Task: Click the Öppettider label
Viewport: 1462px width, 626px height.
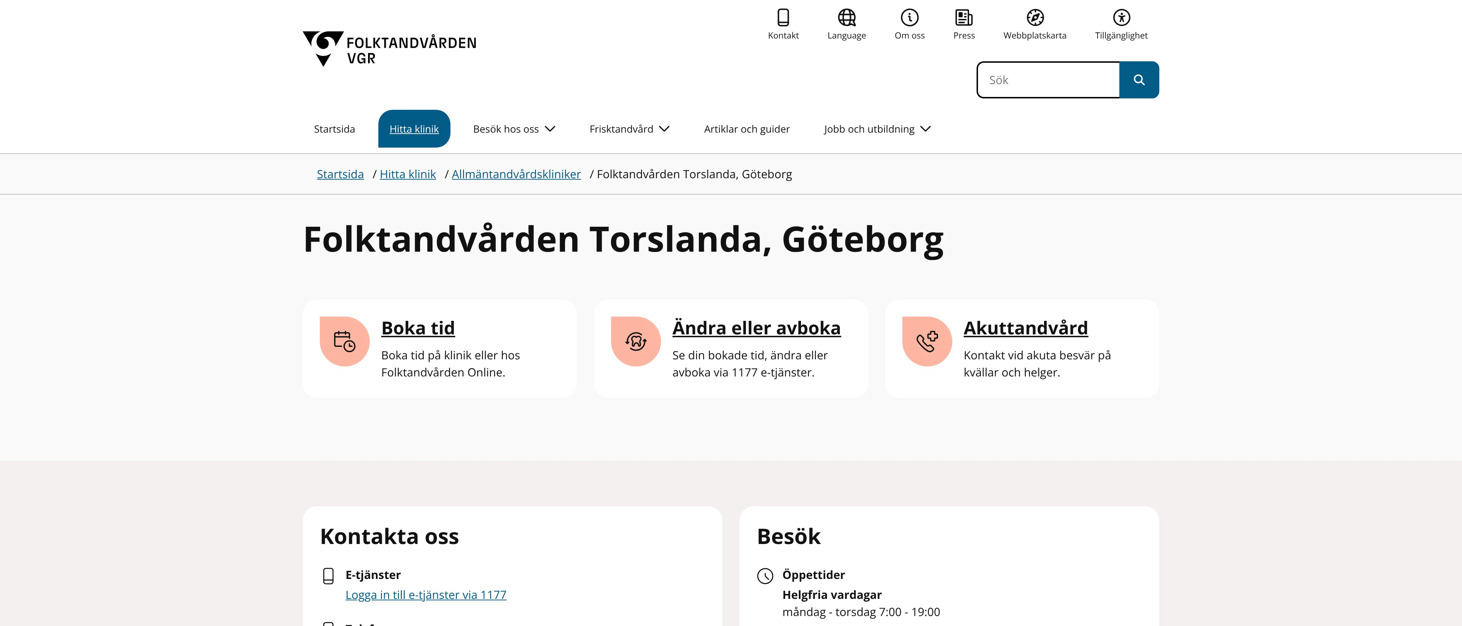Action: 813,575
